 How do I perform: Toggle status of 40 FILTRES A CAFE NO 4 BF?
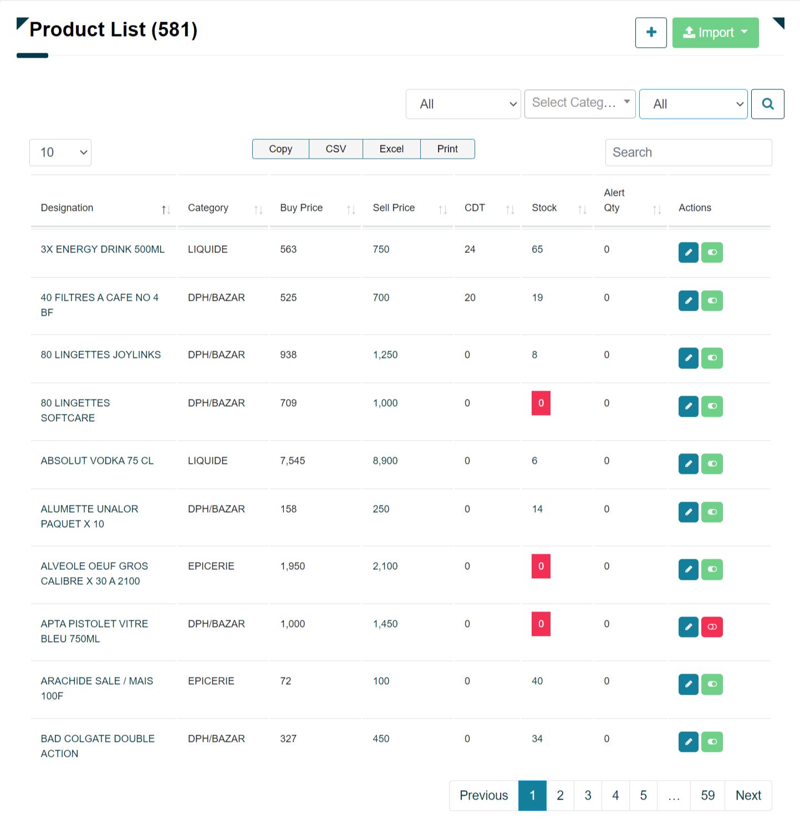[712, 301]
